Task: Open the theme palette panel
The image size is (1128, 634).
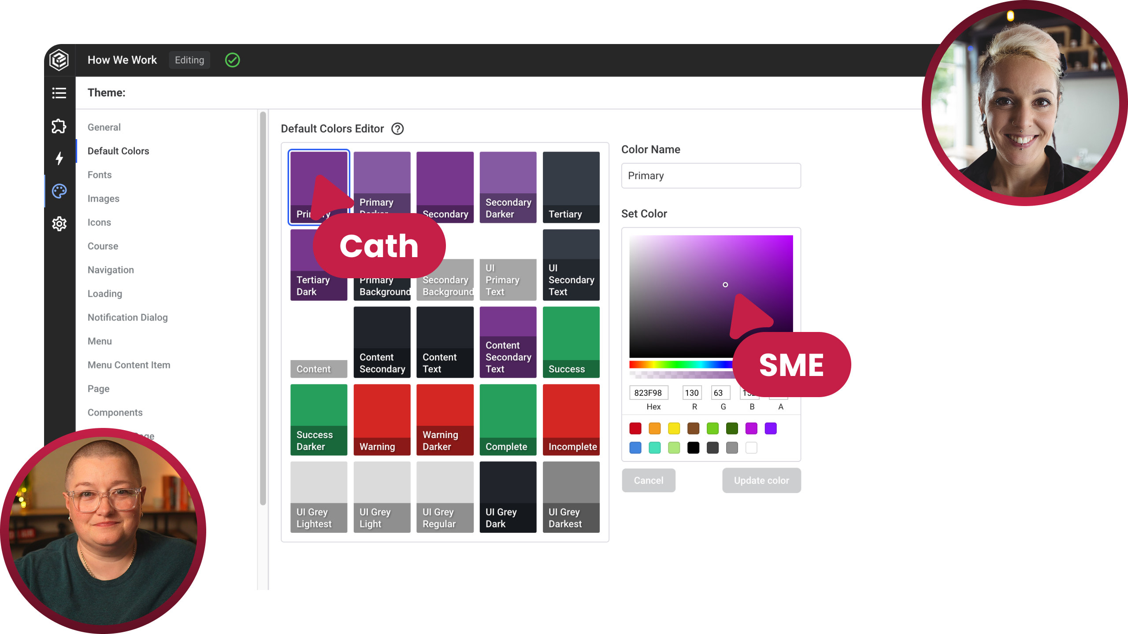Action: [59, 191]
